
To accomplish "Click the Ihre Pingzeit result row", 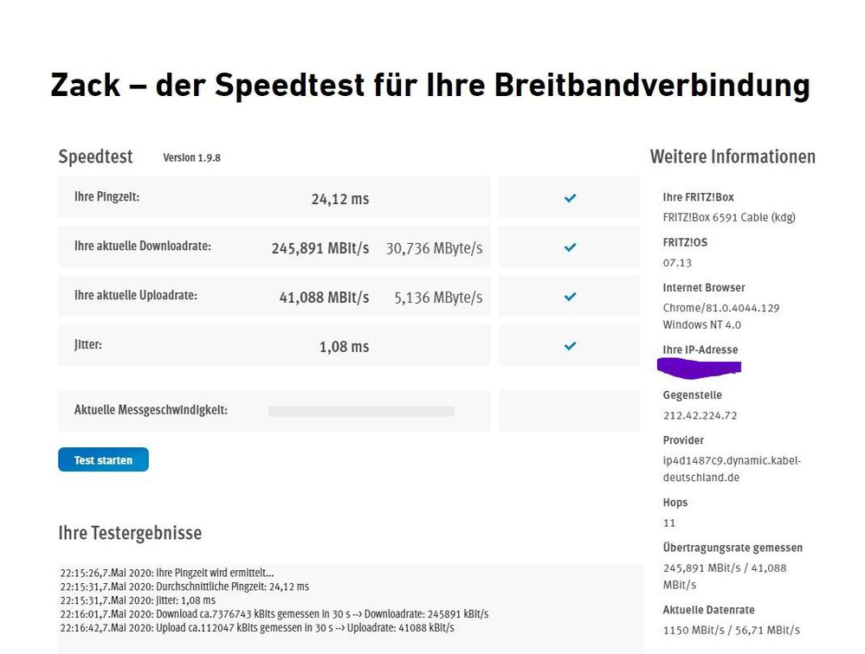I will tap(274, 197).
